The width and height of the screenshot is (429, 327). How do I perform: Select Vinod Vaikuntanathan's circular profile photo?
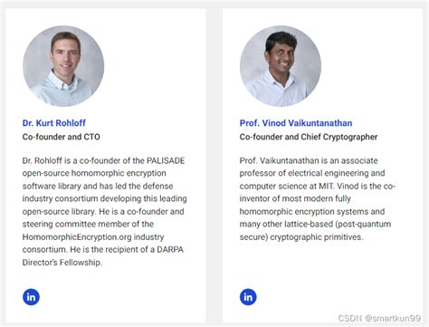click(x=281, y=66)
